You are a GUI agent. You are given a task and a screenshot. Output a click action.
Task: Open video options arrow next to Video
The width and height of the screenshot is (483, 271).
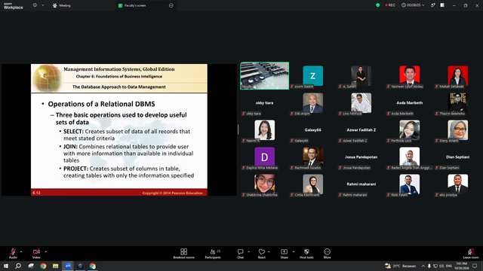point(45,251)
